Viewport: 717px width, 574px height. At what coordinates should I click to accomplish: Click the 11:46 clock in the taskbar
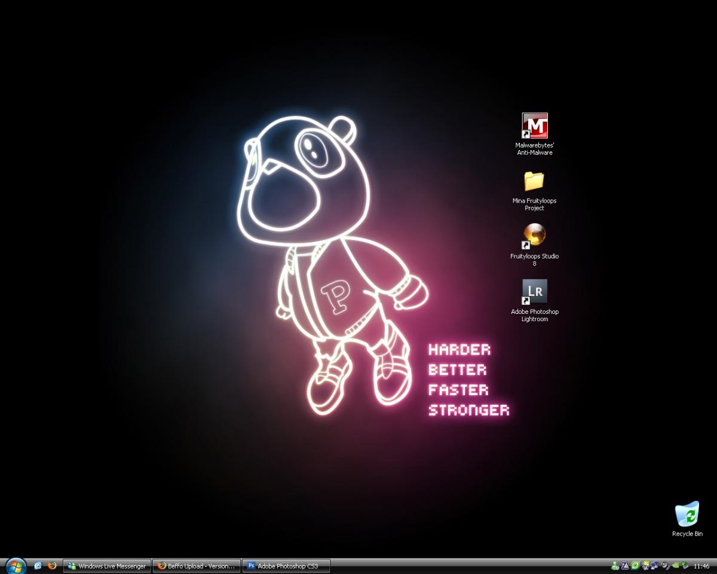[x=701, y=566]
